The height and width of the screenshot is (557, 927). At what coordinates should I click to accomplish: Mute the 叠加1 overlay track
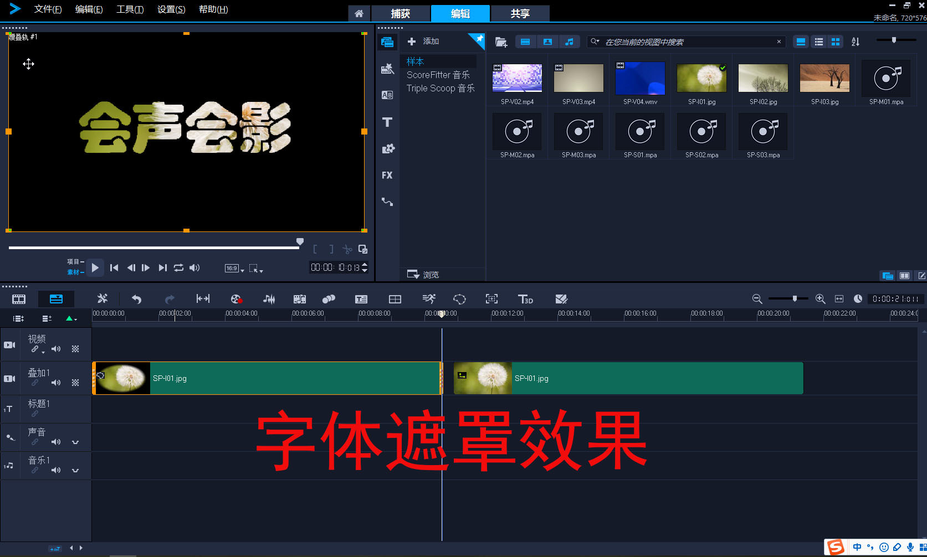tap(56, 383)
